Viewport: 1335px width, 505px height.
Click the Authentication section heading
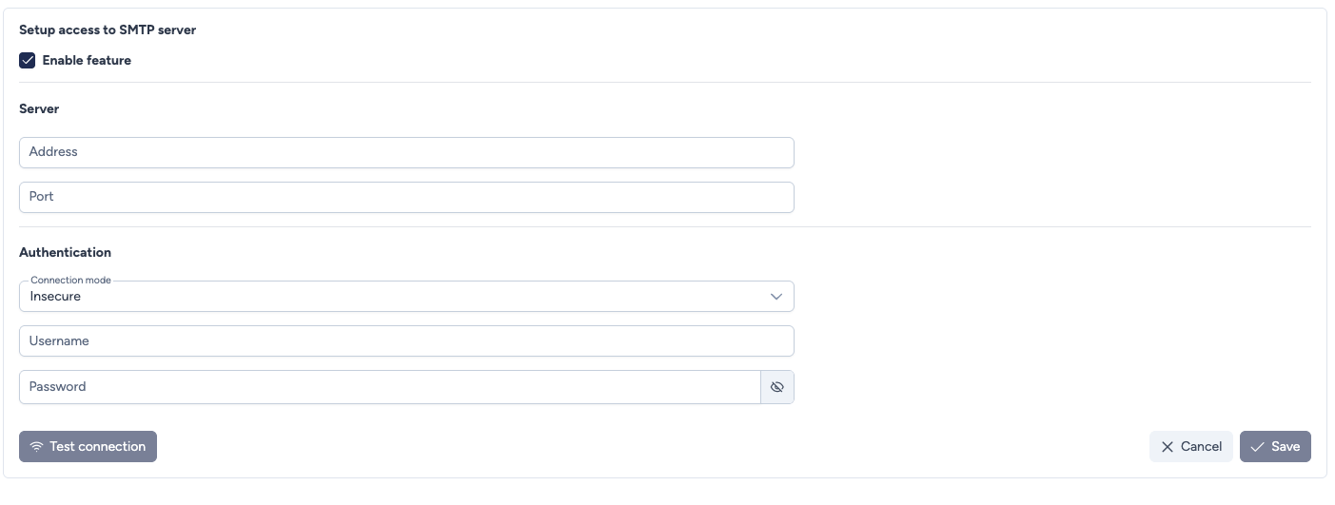pyautogui.click(x=65, y=253)
